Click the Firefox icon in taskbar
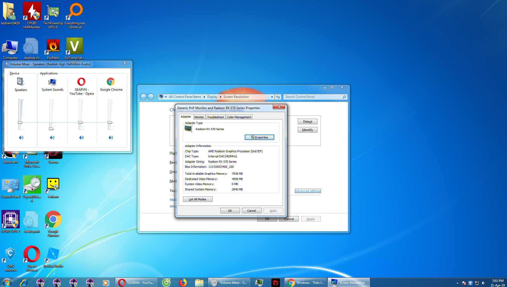Viewport: 507px width, 287px height. click(x=183, y=282)
